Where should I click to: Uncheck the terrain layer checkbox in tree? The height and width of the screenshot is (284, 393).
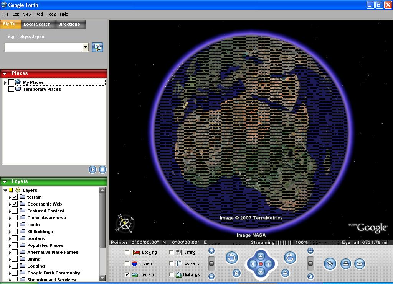[15, 197]
